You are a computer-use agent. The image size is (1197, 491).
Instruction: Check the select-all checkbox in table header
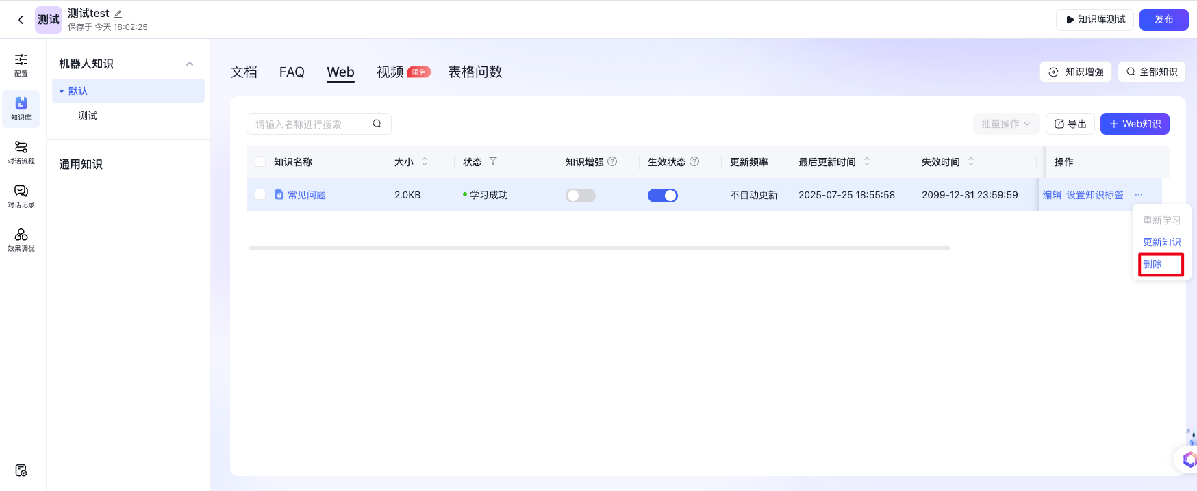[x=260, y=162]
